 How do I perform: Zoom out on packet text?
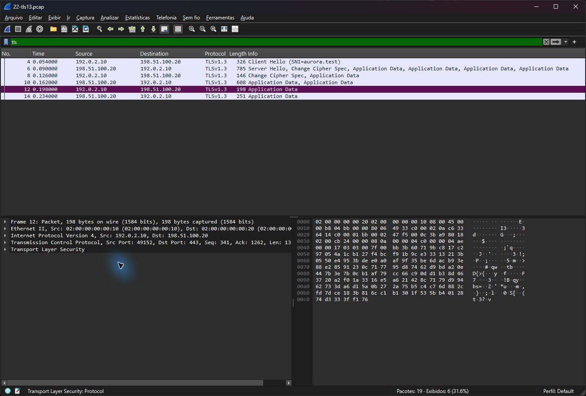pos(203,29)
